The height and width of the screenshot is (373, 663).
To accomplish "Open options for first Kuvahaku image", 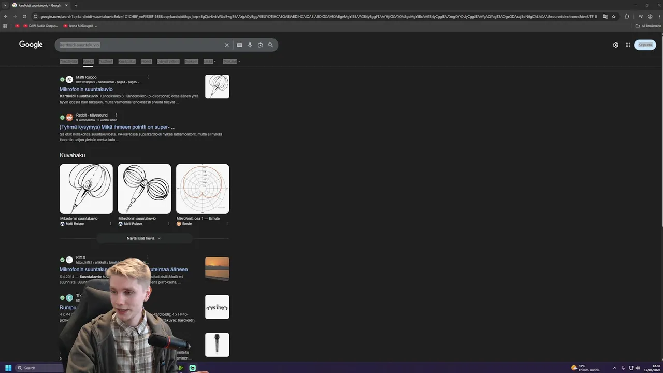I will point(110,224).
